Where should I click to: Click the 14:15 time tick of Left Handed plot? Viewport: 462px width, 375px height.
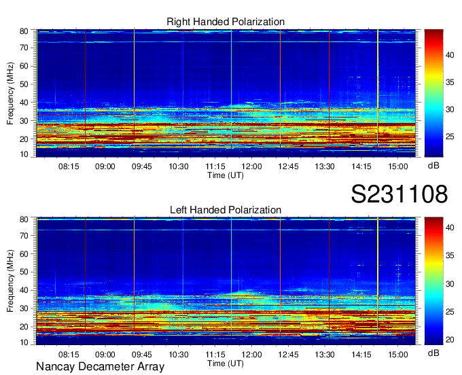coord(361,354)
